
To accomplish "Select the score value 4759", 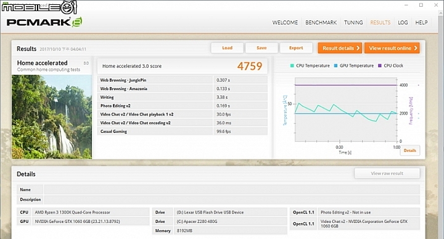I will 250,66.
